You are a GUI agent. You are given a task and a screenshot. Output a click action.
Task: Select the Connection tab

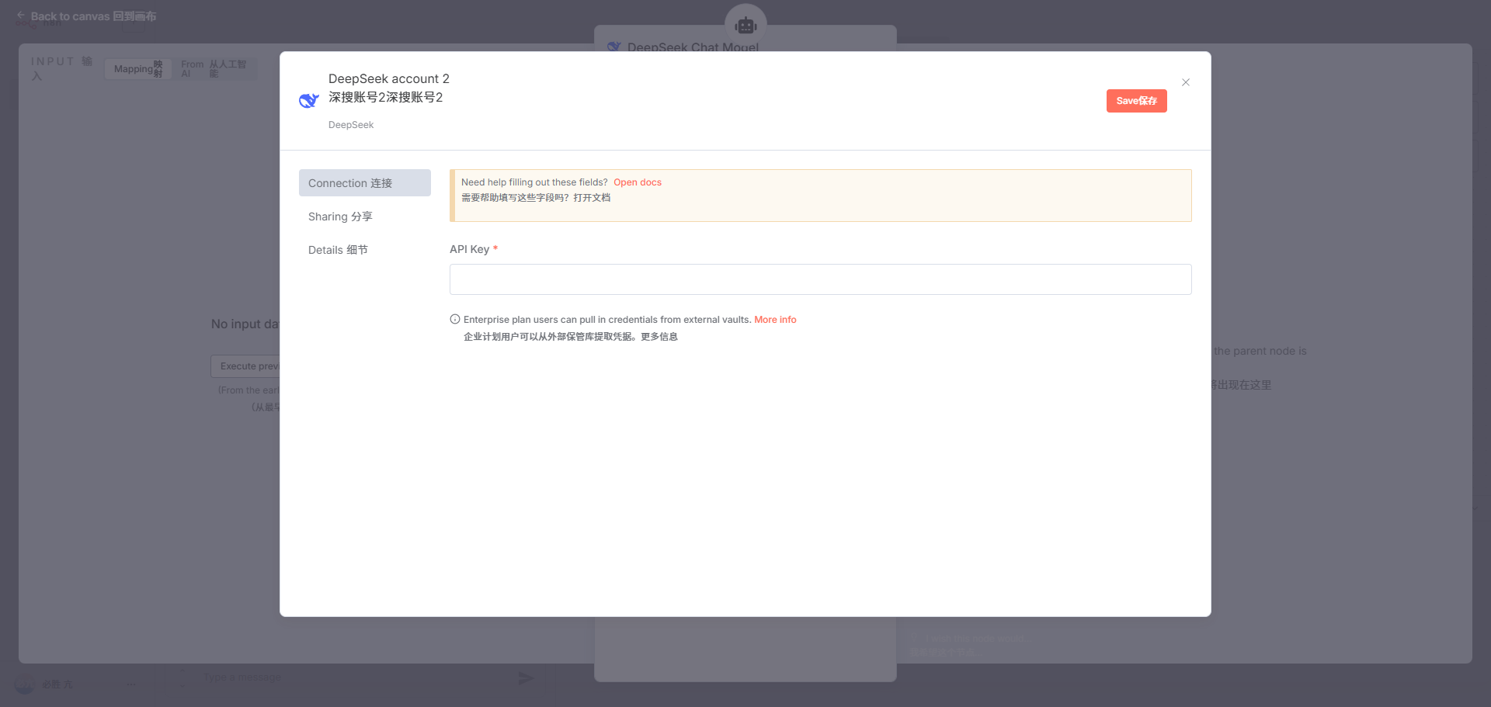(365, 183)
